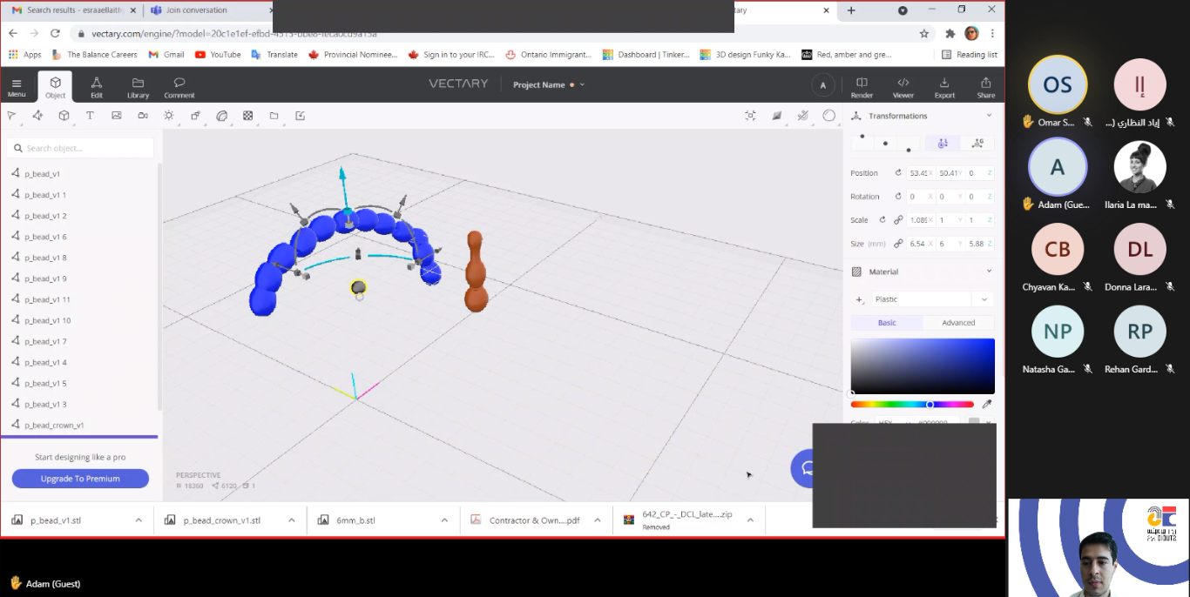Click Upgrade To Premium button
Viewport: 1190px width, 597px height.
(x=80, y=479)
